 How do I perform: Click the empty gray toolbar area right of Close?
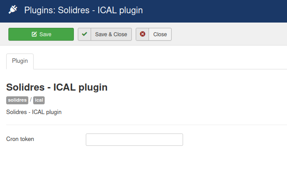pos(229,34)
